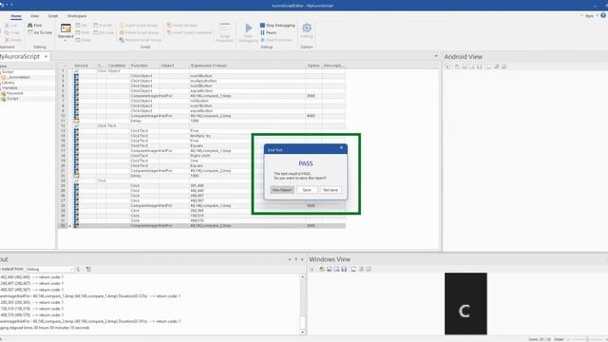Image resolution: width=608 pixels, height=342 pixels.
Task: Click Insert Script Command
Action: pyautogui.click(x=189, y=32)
